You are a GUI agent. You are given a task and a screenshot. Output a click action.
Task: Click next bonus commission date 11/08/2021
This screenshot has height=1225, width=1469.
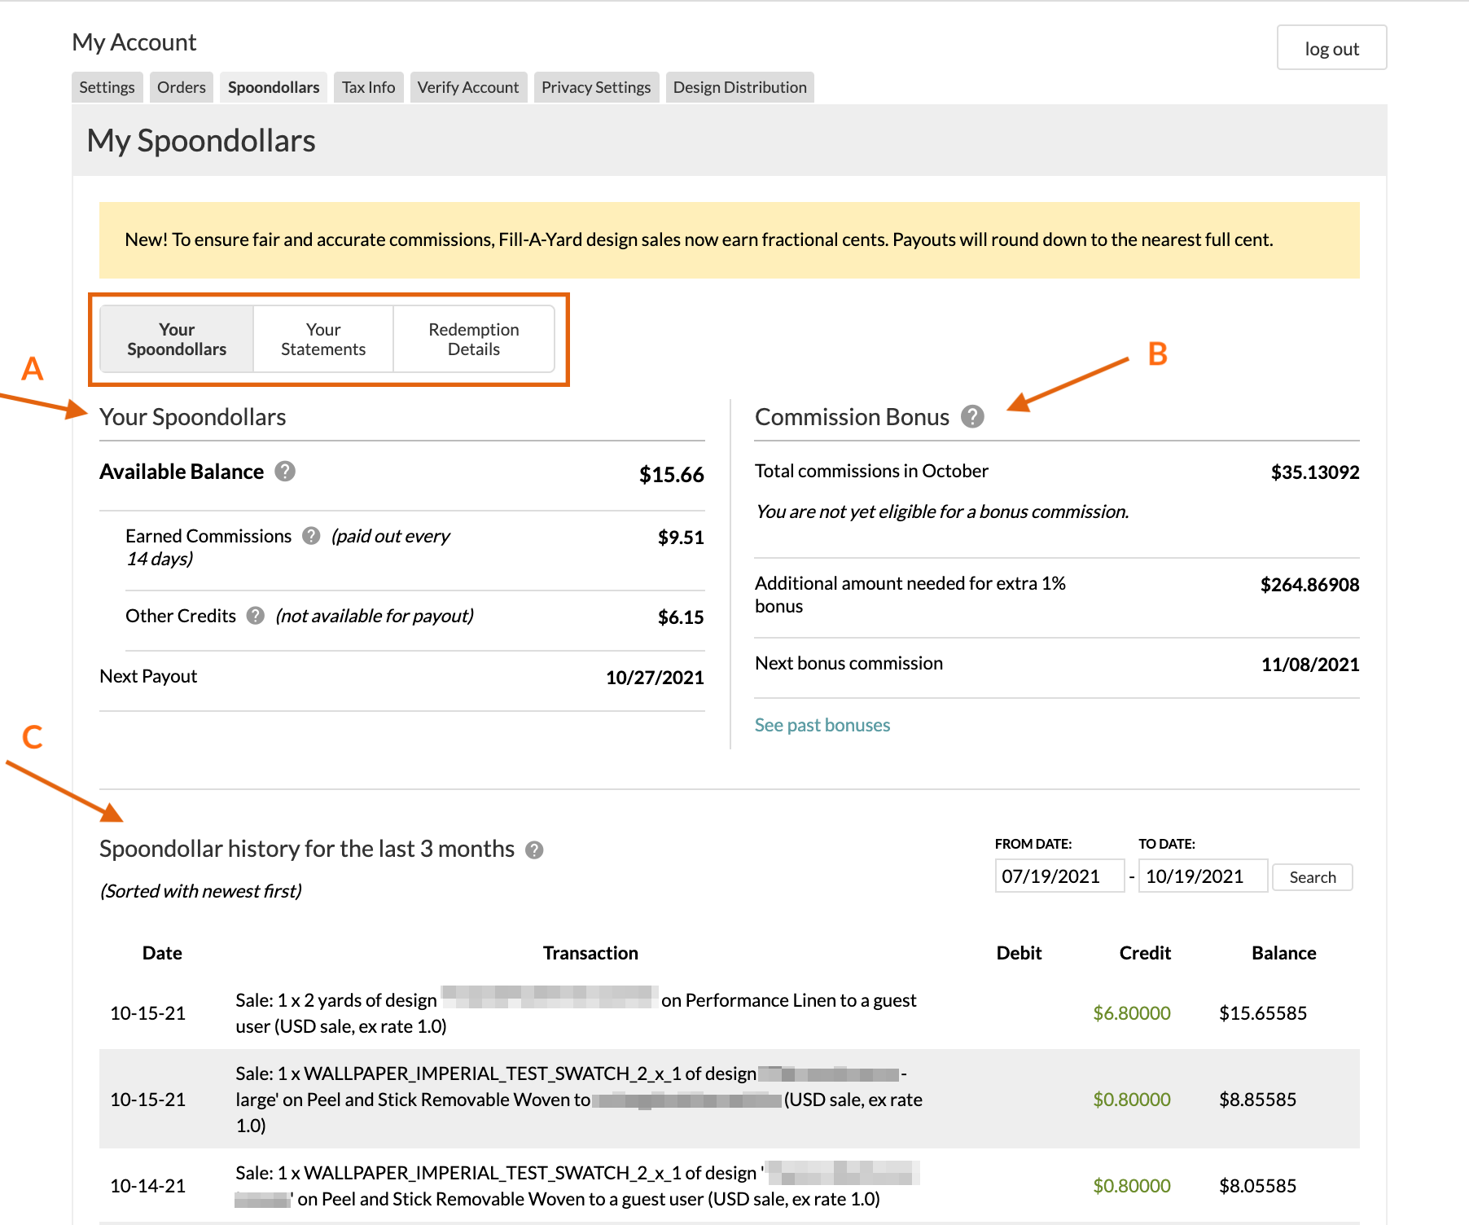(x=1310, y=665)
